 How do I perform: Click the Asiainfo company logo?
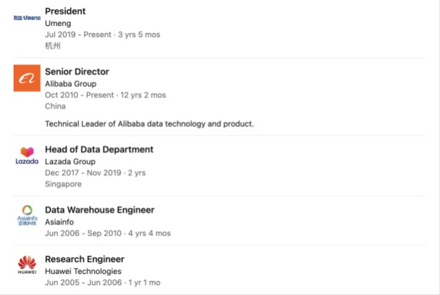[27, 215]
